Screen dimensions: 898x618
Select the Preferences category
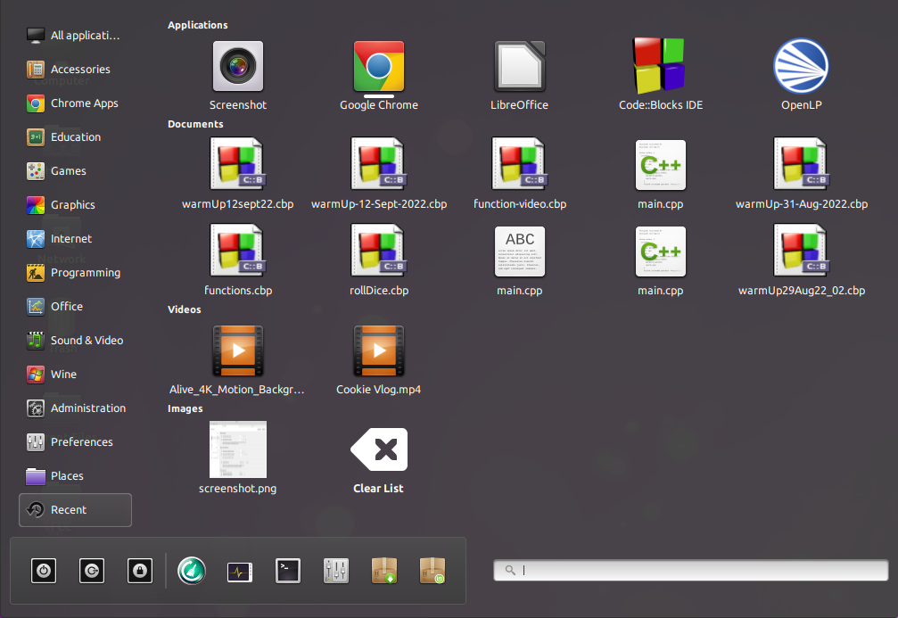[75, 441]
